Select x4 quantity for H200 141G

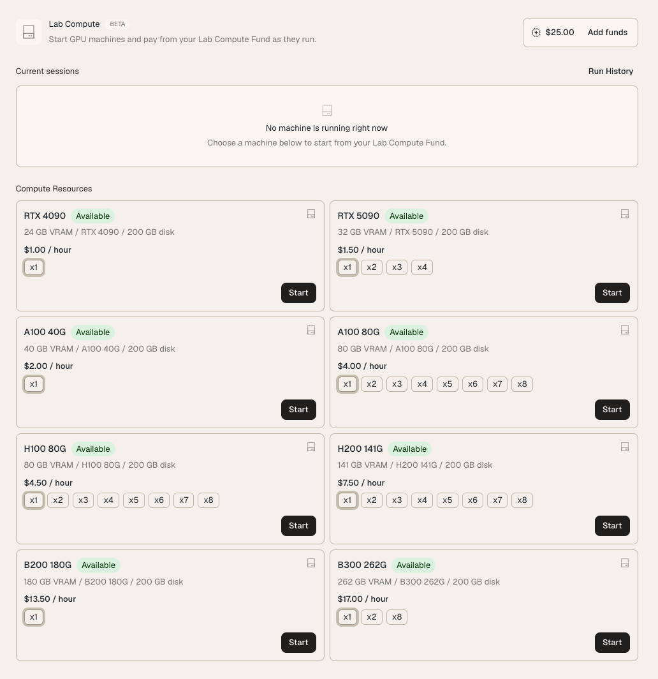(x=422, y=500)
